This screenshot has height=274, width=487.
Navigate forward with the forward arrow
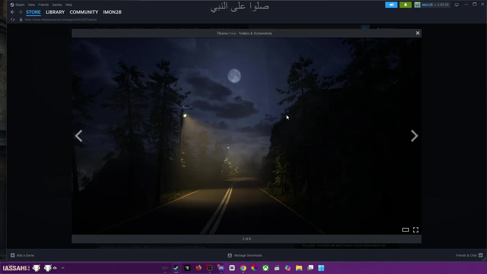click(20, 12)
